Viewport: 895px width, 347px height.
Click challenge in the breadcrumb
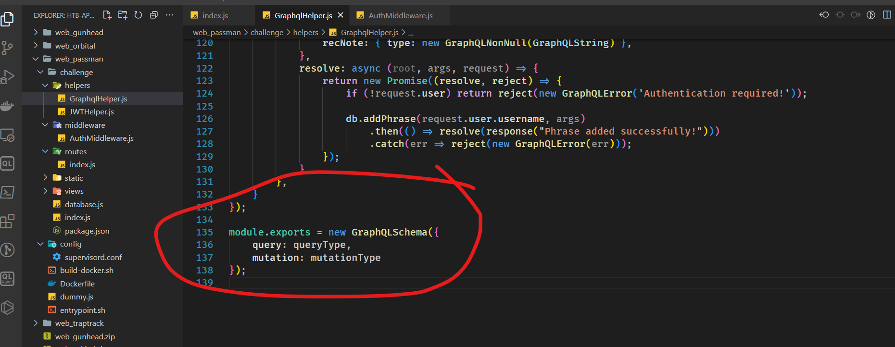267,32
